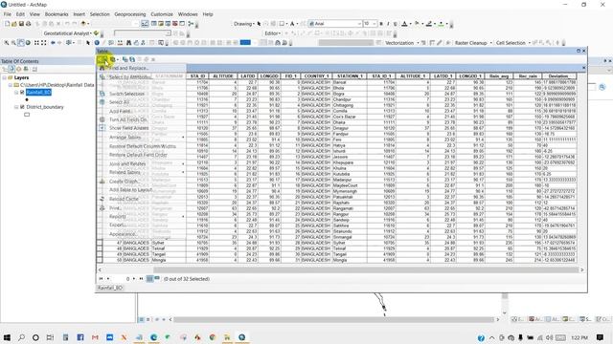This screenshot has height=344, width=613.
Task: Sort by the Rain_avg column header
Action: 499,76
